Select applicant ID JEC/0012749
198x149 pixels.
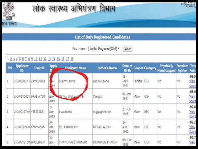coord(22,112)
